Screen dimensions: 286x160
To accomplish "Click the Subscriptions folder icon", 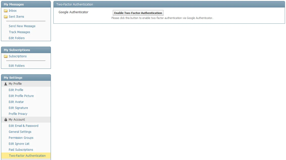I will point(6,56).
